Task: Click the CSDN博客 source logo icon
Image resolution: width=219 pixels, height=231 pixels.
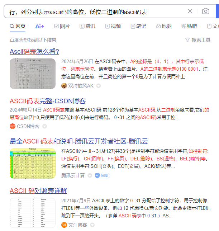Action: [13, 126]
